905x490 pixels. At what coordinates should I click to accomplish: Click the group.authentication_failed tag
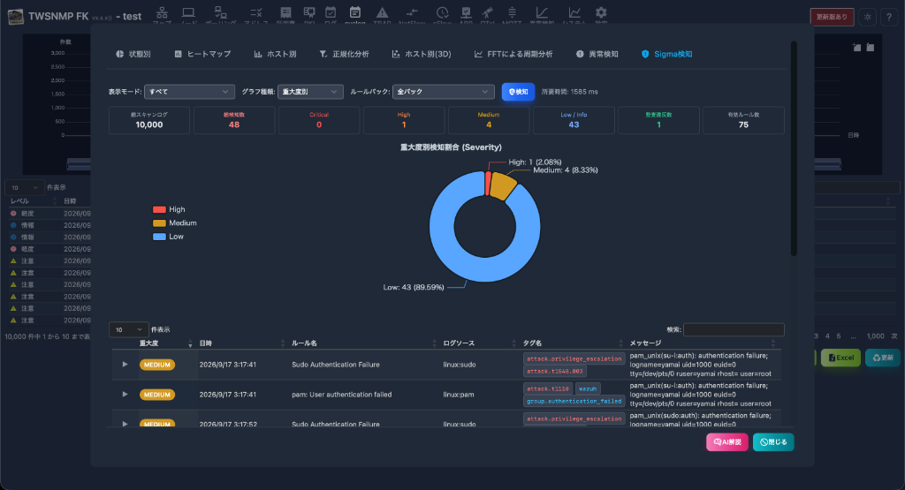[x=574, y=401]
